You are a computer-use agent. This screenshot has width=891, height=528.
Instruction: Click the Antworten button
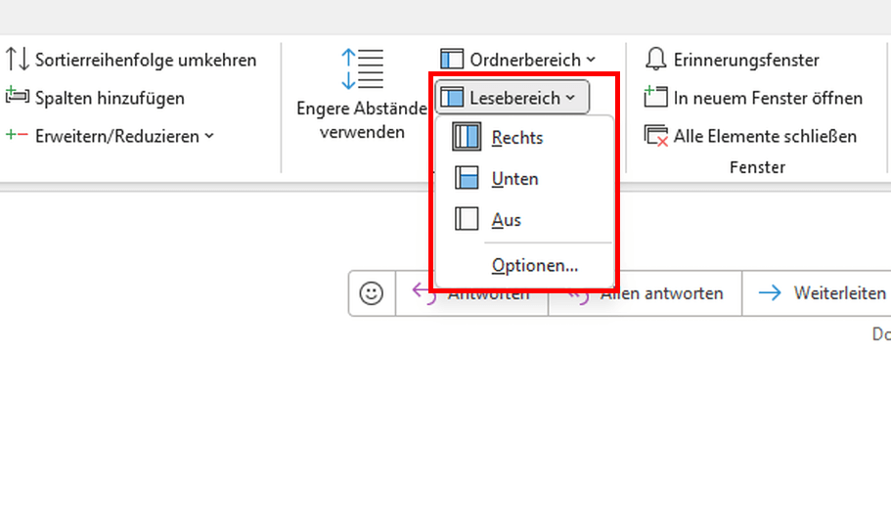(471, 293)
